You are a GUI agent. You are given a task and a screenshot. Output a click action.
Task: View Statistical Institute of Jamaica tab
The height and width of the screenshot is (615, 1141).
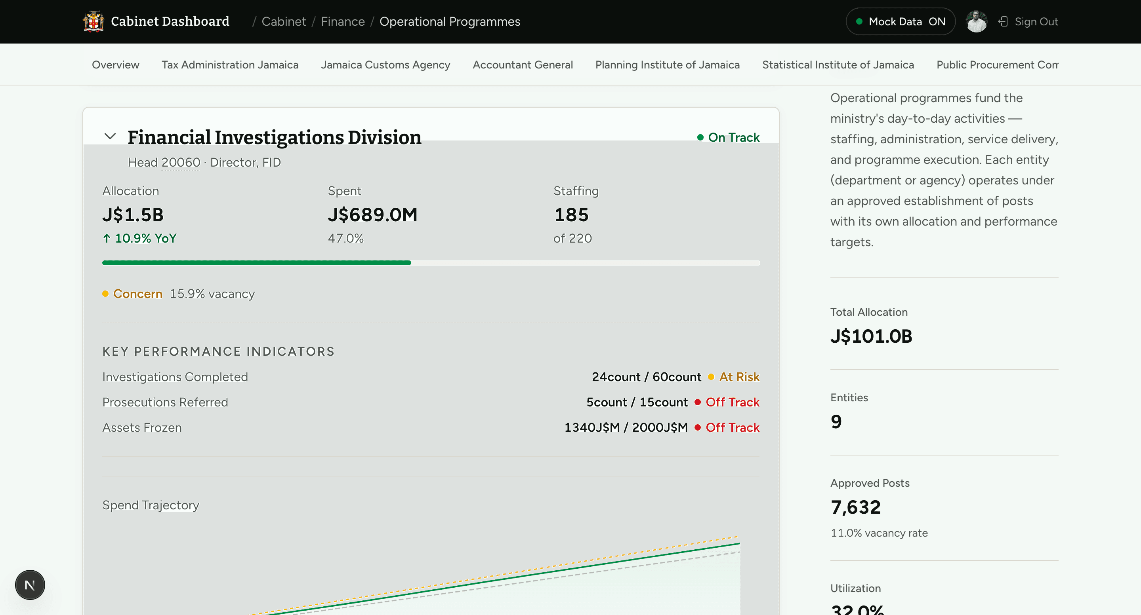point(838,65)
